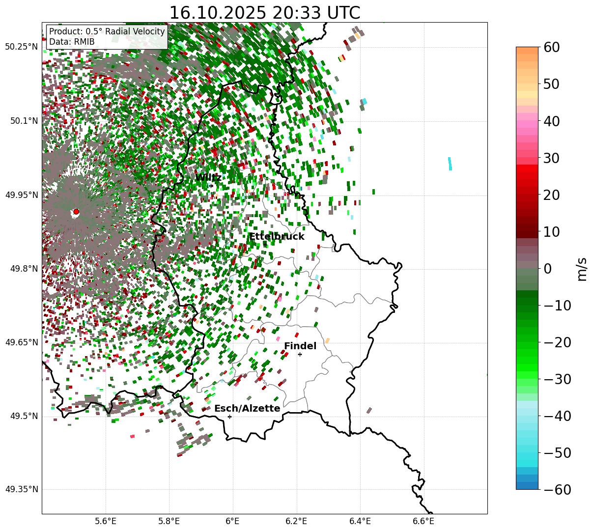This screenshot has height=531, width=593.
Task: Click the Esch/Alzette city label
Action: (247, 409)
